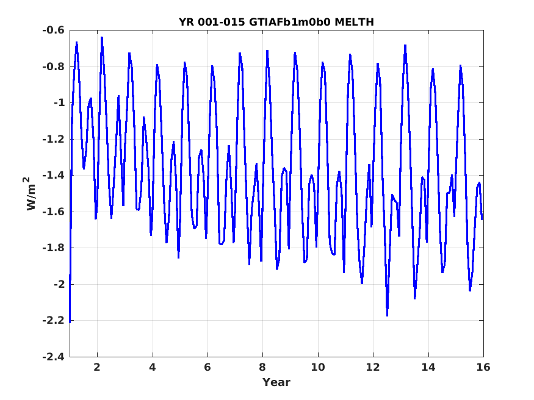Click the y-axis tick label '-2.4'
Screen dimensions: 534x400
(54, 357)
